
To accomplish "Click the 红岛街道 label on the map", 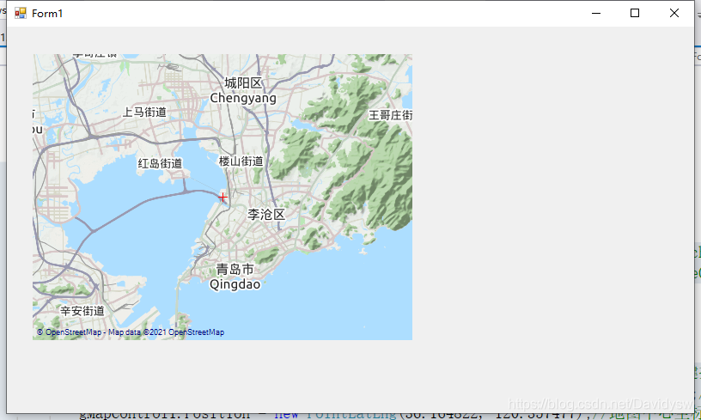I will click(x=160, y=163).
